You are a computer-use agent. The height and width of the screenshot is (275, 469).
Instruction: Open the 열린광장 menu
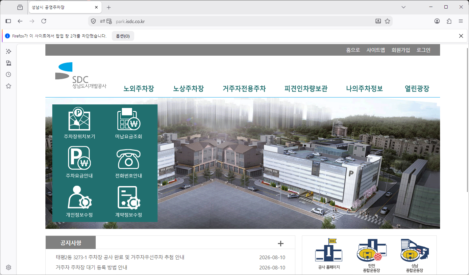pos(417,89)
